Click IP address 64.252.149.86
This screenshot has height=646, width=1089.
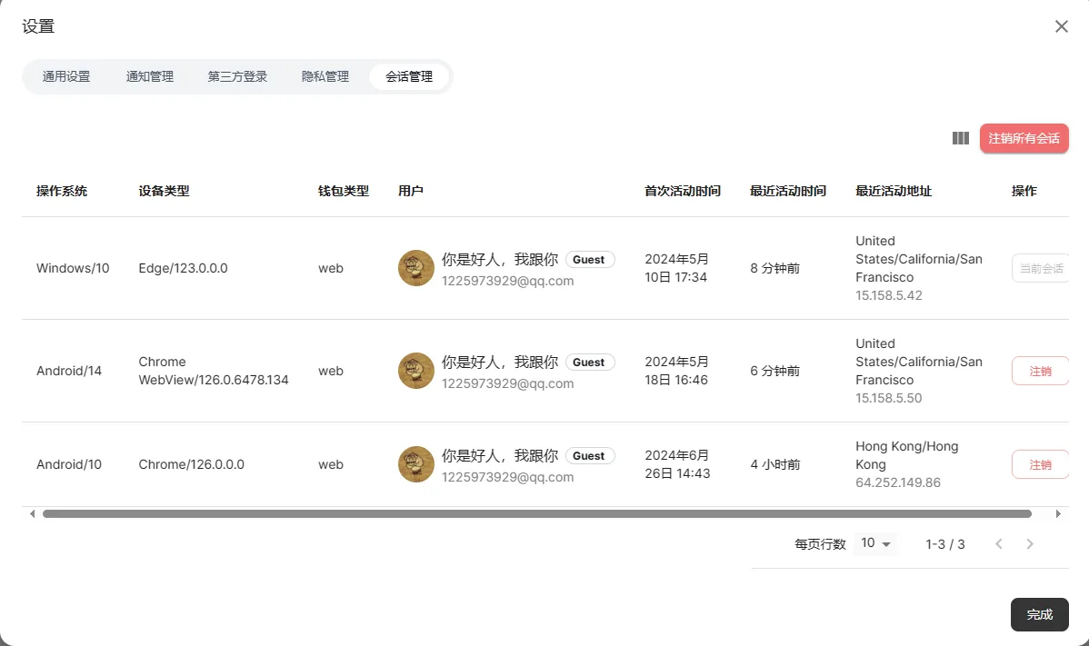898,483
